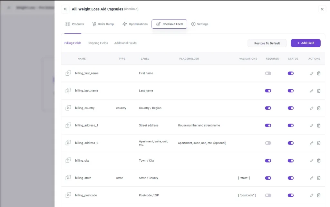Turn off Status toggle for billing_state
This screenshot has height=207, width=330.
(x=291, y=178)
